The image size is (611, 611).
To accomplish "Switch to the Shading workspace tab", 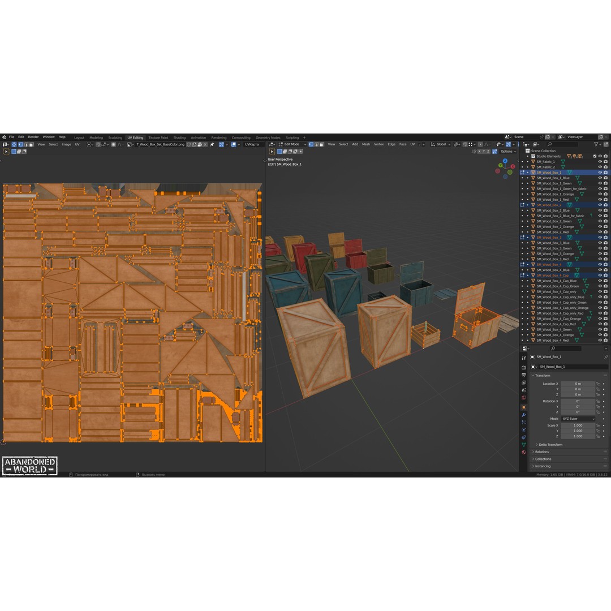I will tap(180, 137).
